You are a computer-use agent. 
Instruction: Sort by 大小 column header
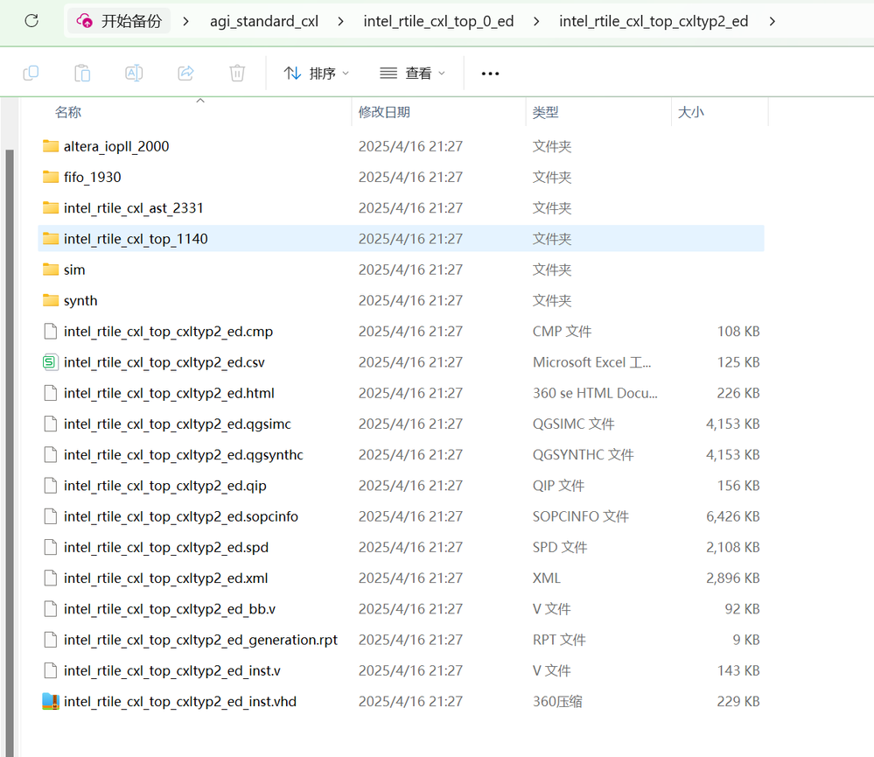(690, 112)
